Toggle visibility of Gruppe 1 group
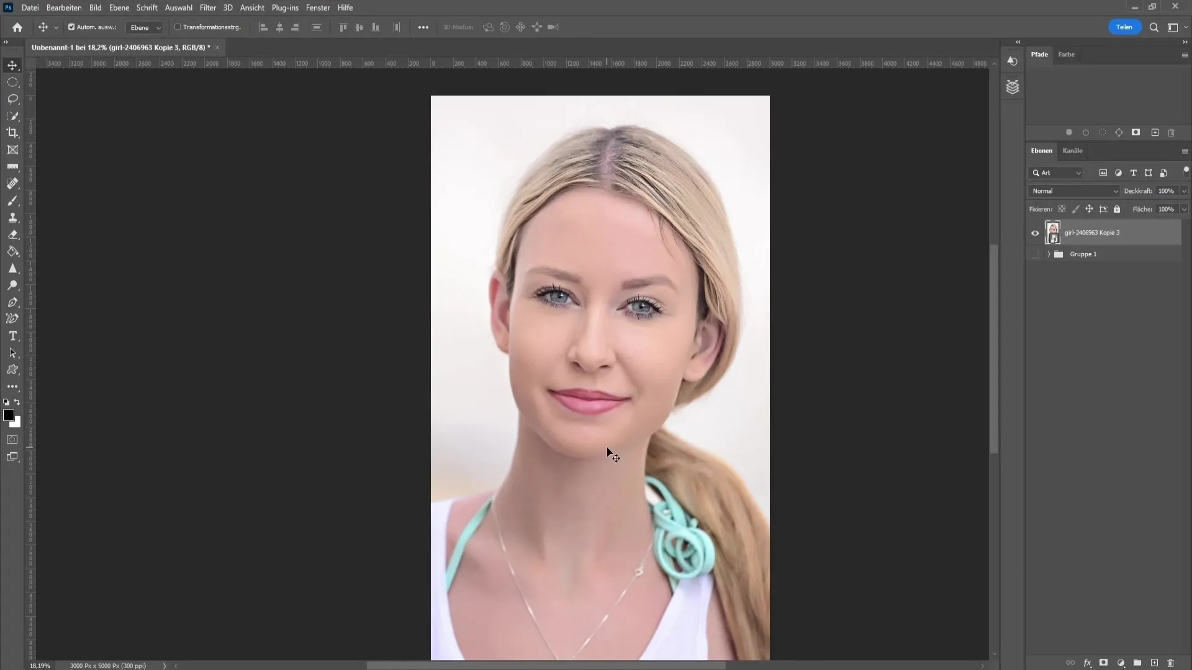The image size is (1192, 670). (x=1036, y=254)
